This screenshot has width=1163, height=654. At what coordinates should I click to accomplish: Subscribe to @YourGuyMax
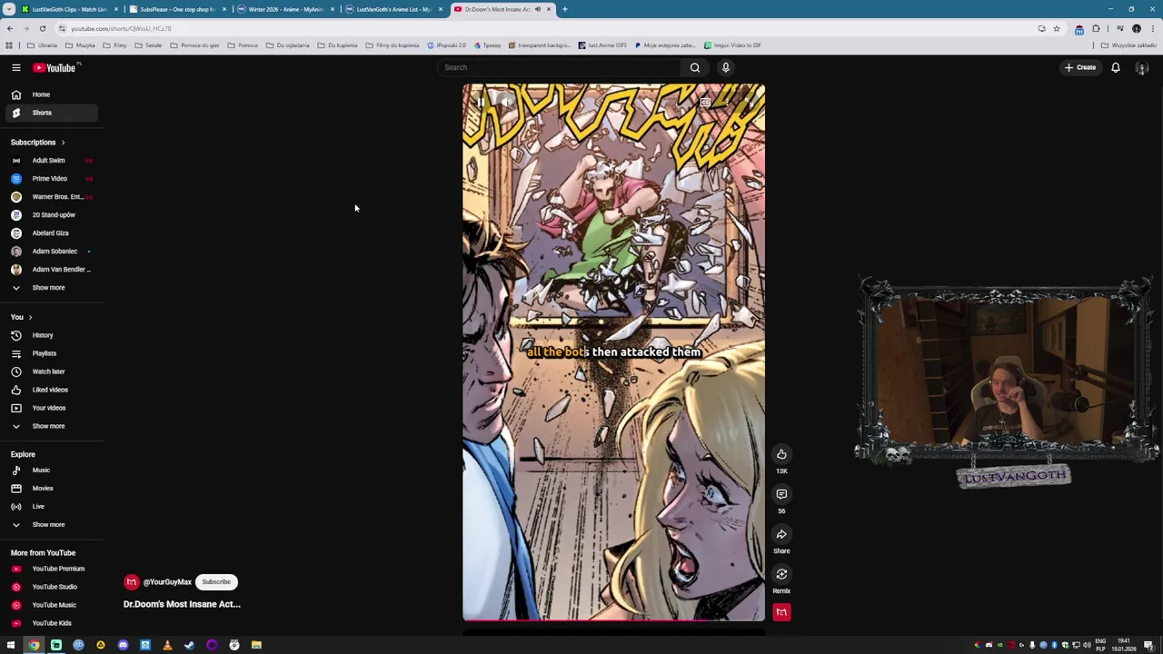[216, 582]
